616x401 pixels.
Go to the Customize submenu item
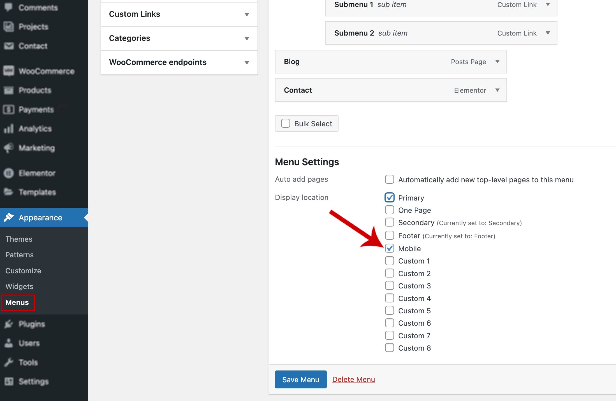point(23,271)
